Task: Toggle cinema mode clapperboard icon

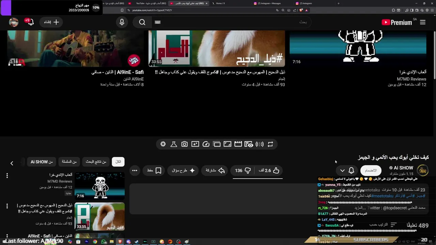Action: click(x=238, y=144)
